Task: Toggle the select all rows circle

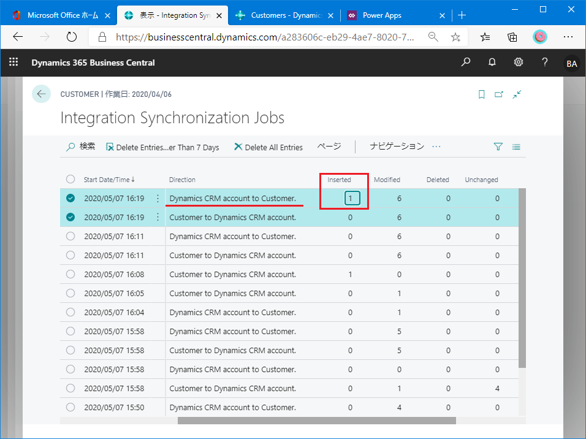Action: tap(70, 179)
